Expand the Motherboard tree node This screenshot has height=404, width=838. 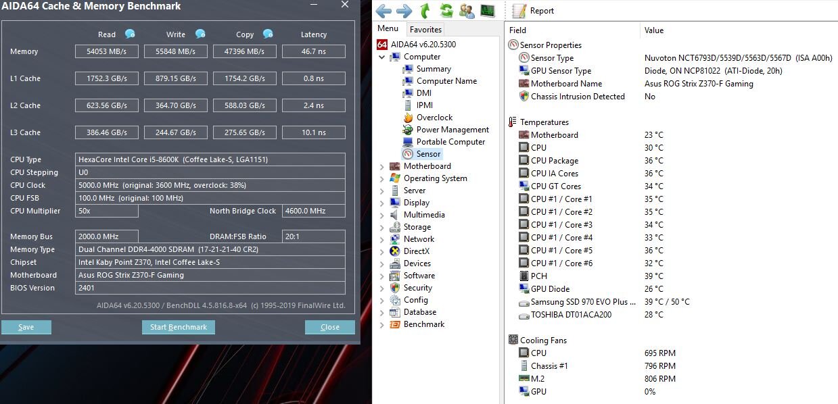(x=382, y=166)
